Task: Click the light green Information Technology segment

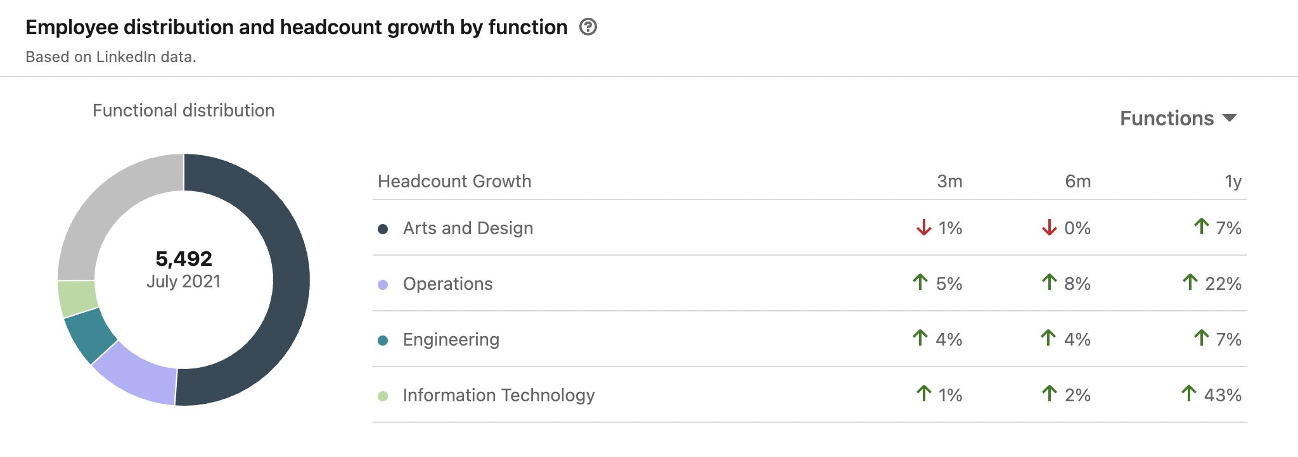Action: (77, 297)
